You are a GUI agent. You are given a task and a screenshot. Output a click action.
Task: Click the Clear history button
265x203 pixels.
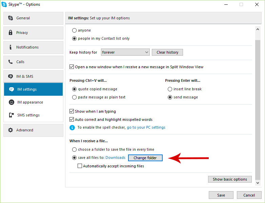(x=167, y=52)
